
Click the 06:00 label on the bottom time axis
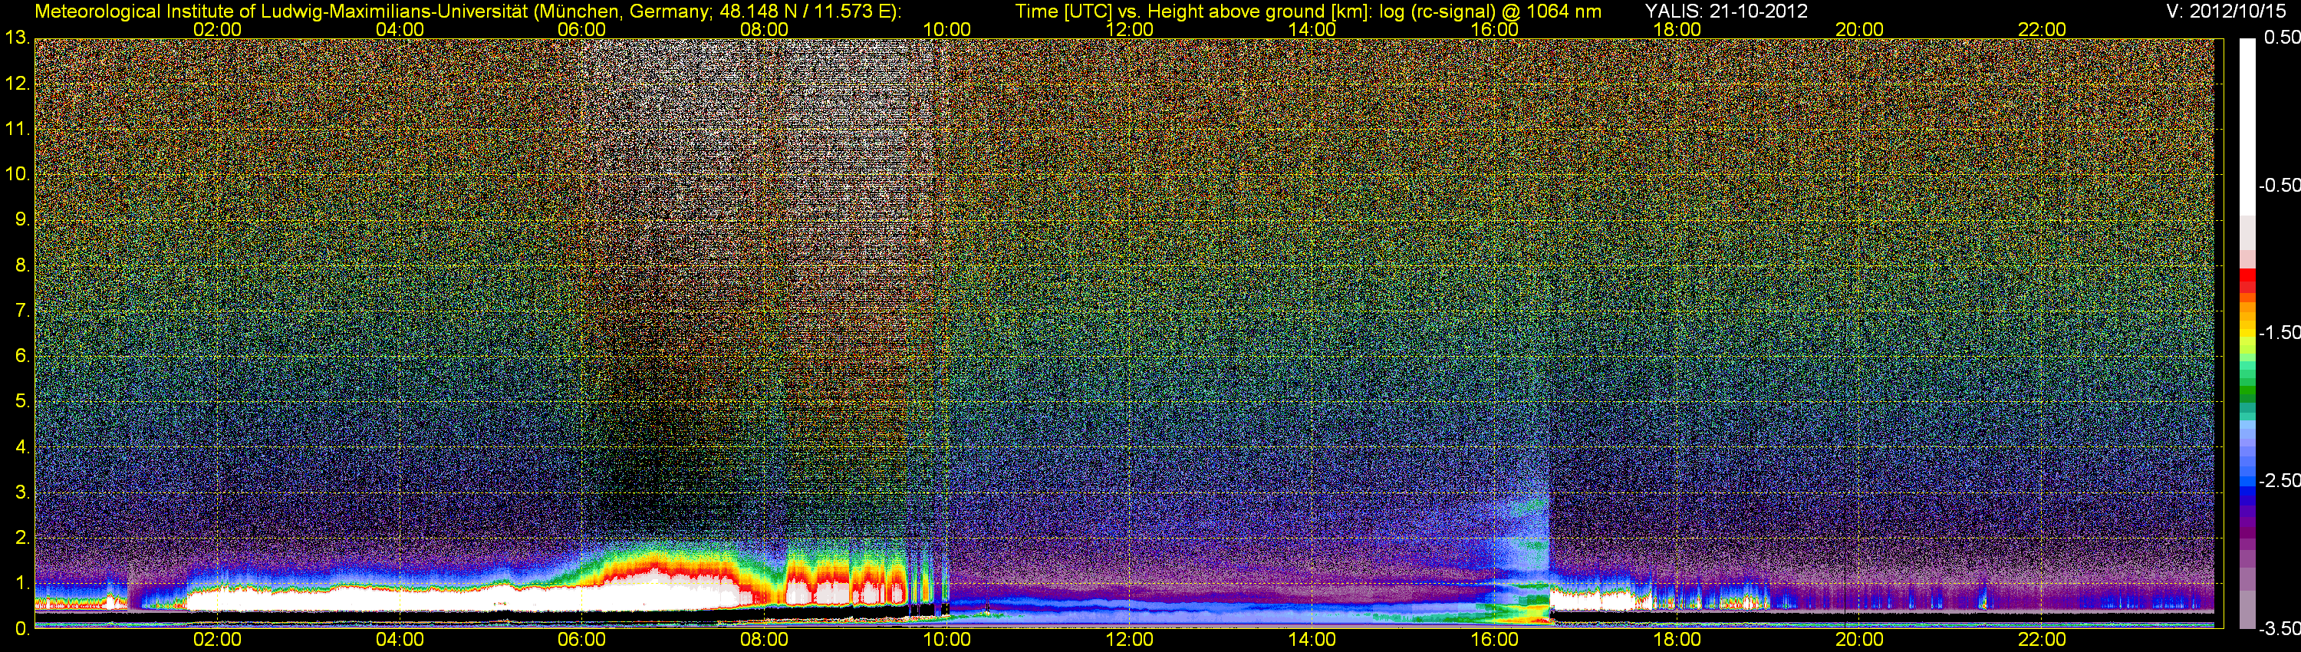click(581, 640)
